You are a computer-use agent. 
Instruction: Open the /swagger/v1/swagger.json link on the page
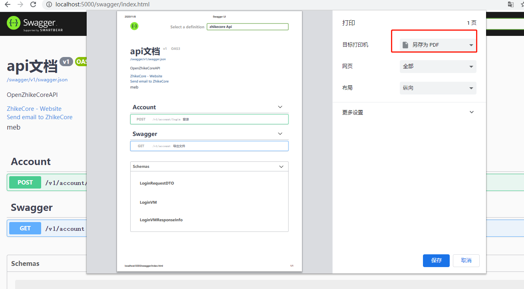click(x=37, y=80)
